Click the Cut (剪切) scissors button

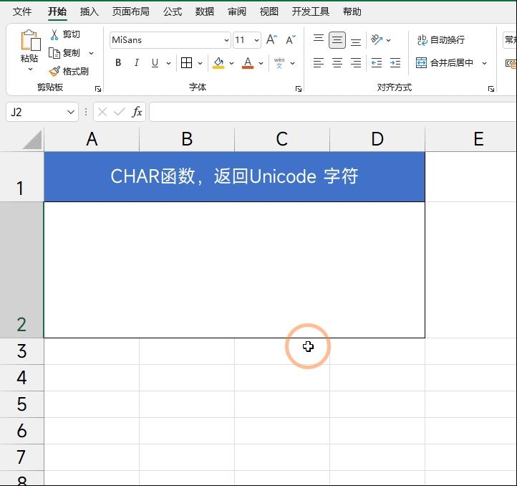pos(65,34)
